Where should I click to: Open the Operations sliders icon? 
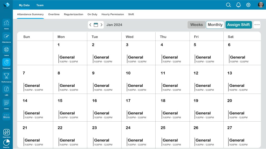pyautogui.click(x=6, y=132)
